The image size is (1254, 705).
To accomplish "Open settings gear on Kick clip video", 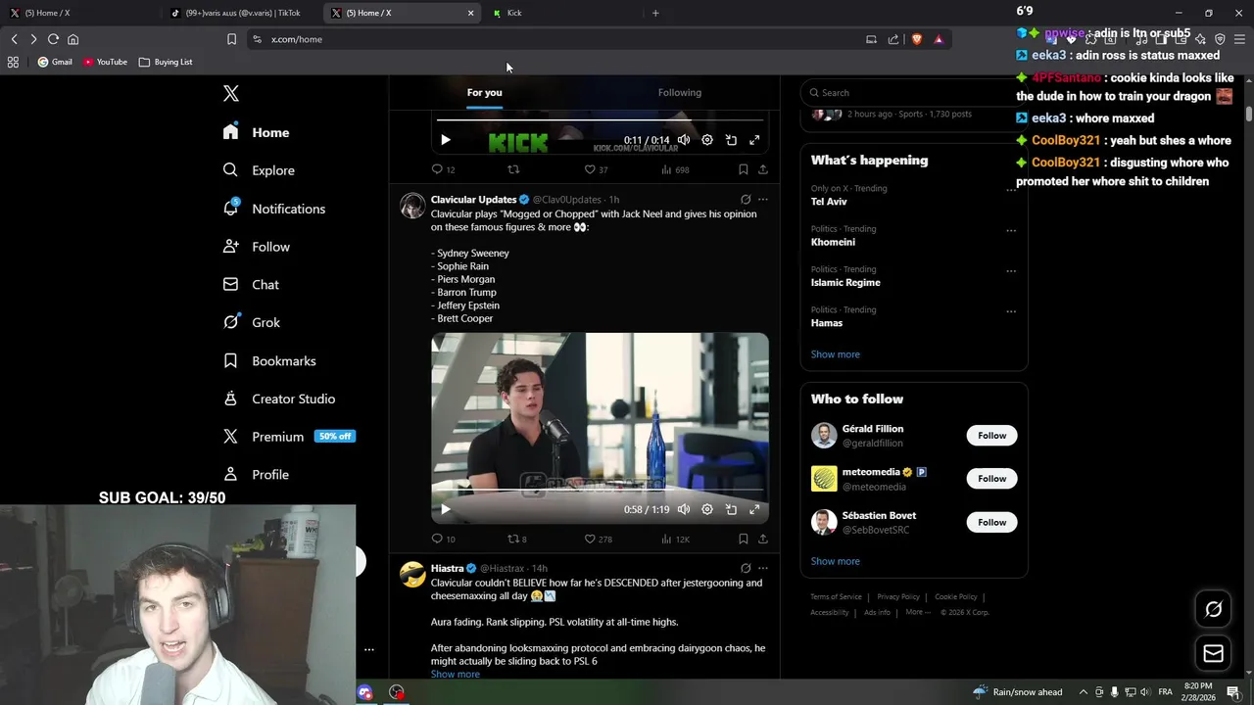I will [x=707, y=140].
